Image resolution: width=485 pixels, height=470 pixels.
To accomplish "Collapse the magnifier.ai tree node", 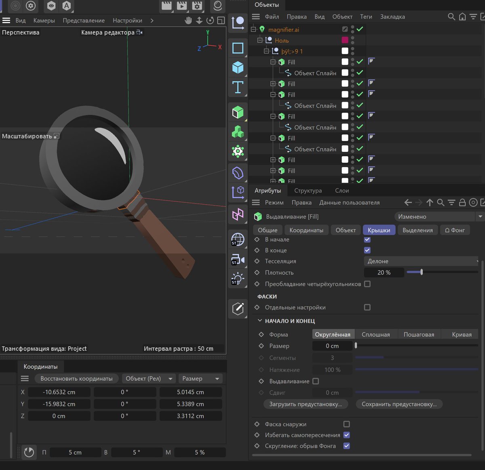I will 254,29.
